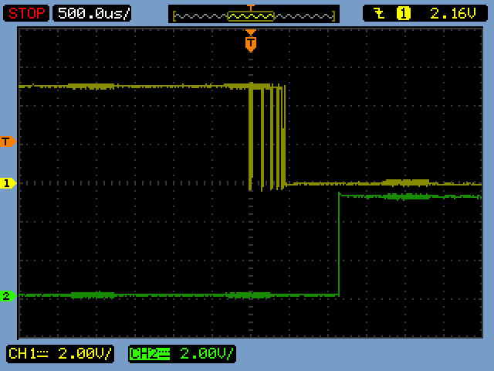Click the CH2 DC coupling symbol
The image size is (494, 371).
click(162, 354)
